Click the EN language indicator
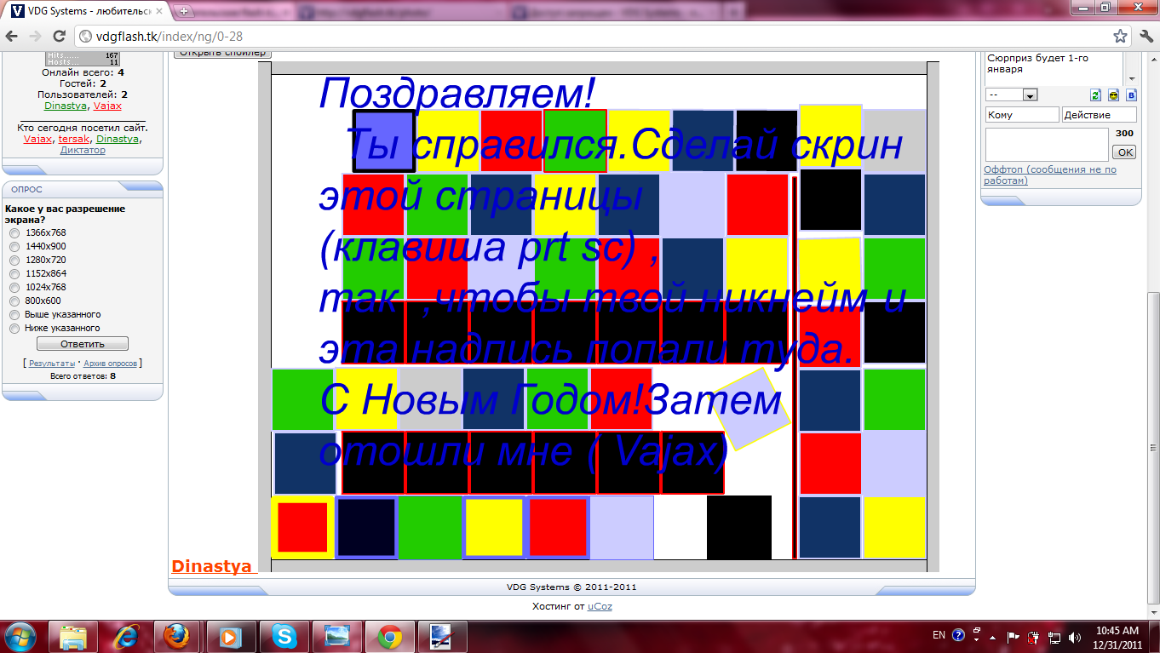 [x=939, y=635]
